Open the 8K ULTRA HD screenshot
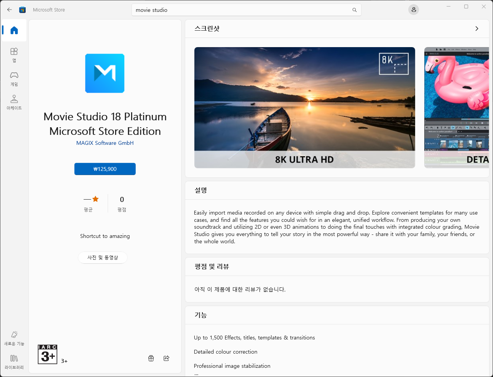Viewport: 493px width, 377px height. coord(305,108)
